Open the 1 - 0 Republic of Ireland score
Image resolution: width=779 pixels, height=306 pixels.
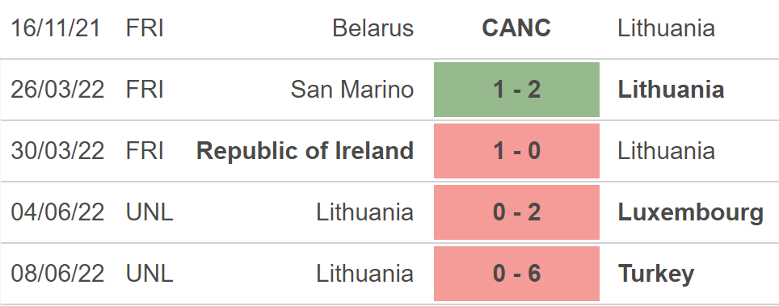click(516, 151)
